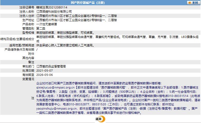
Task: Click the label 管理类别
Action: 28,28
